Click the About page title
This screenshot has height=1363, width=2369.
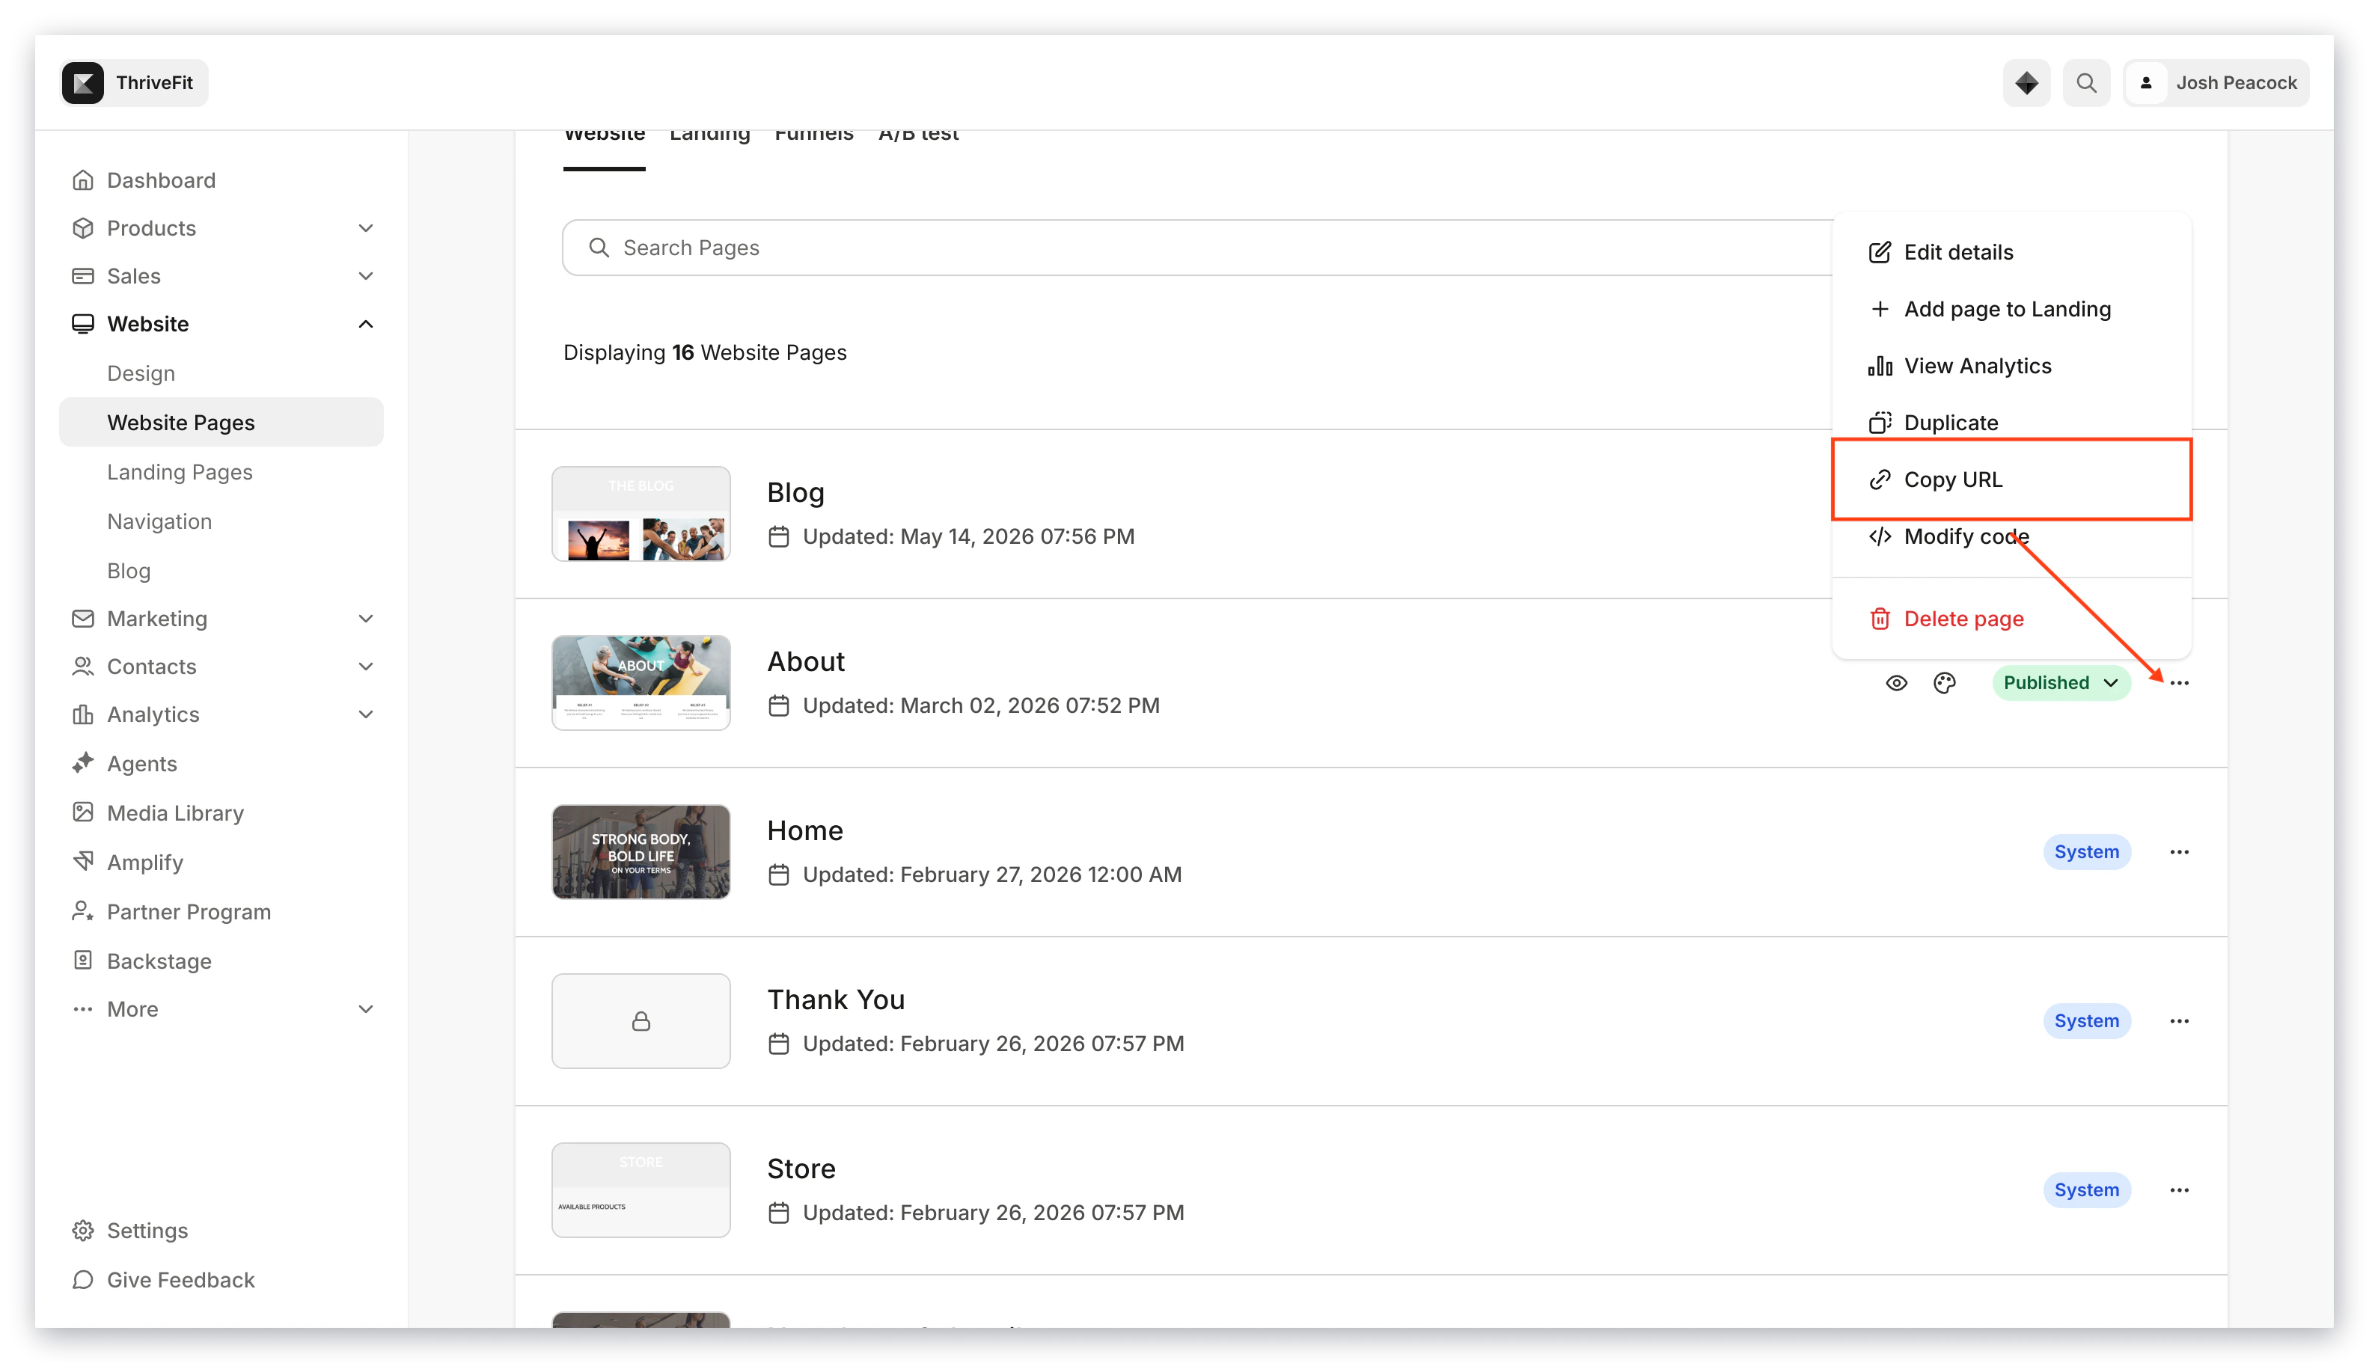(805, 662)
